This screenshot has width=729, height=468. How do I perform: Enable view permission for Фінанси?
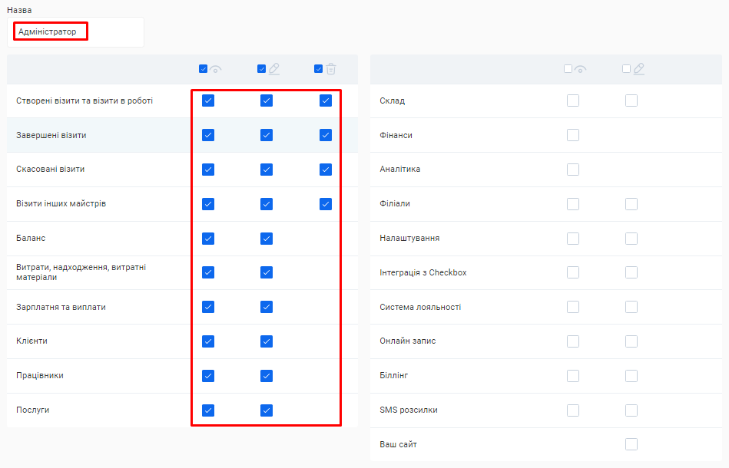click(573, 135)
